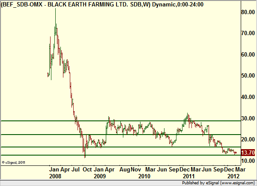Click the 2012 year label on time axis
This screenshot has height=186, width=257.
(233, 176)
